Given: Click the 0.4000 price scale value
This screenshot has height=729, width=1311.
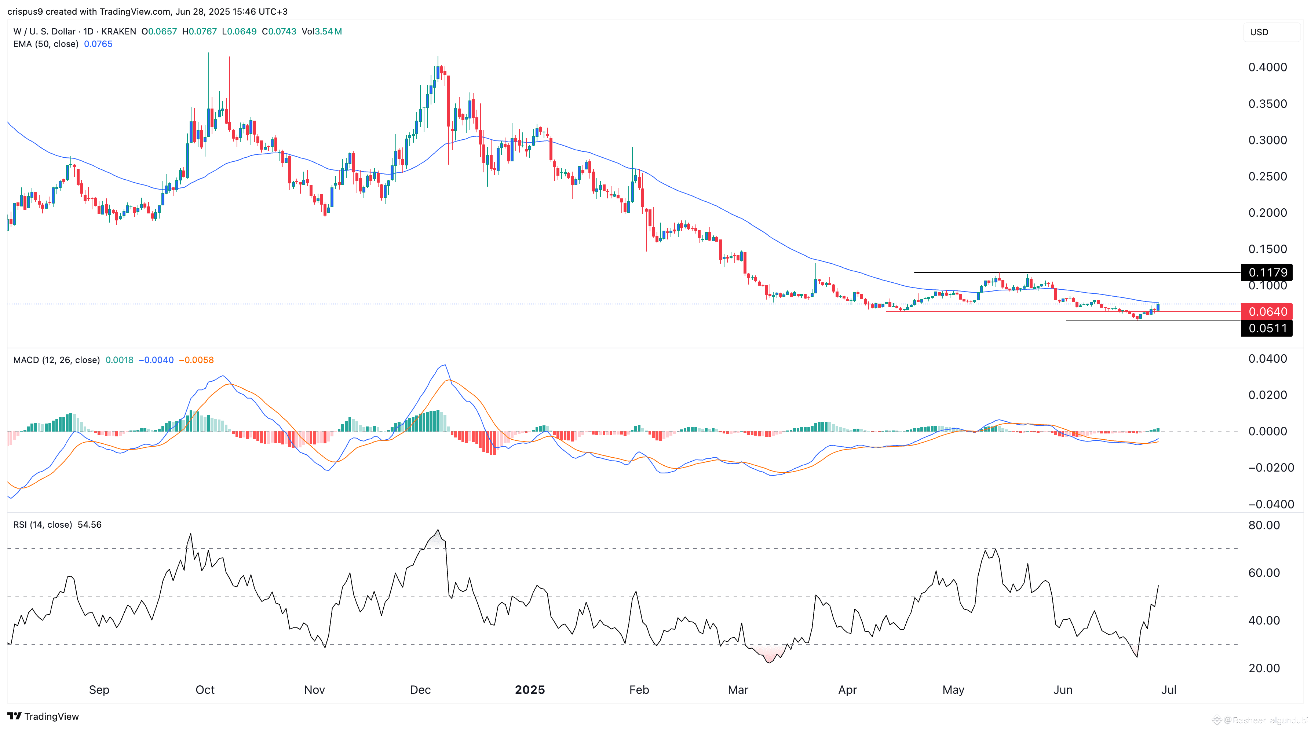Looking at the screenshot, I should (x=1267, y=67).
